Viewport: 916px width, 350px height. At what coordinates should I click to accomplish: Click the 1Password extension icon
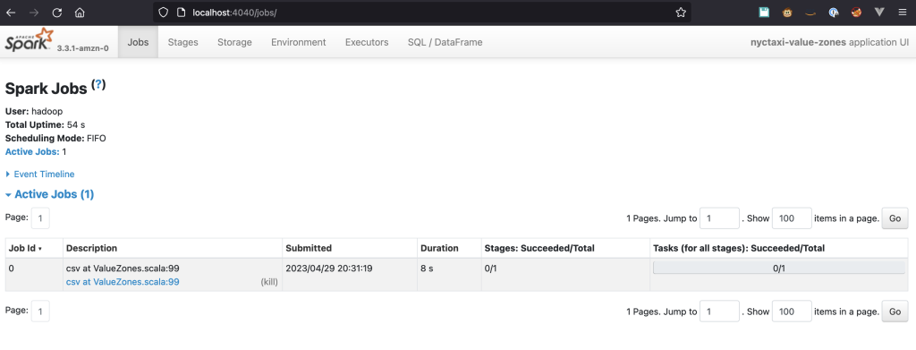pyautogui.click(x=834, y=13)
